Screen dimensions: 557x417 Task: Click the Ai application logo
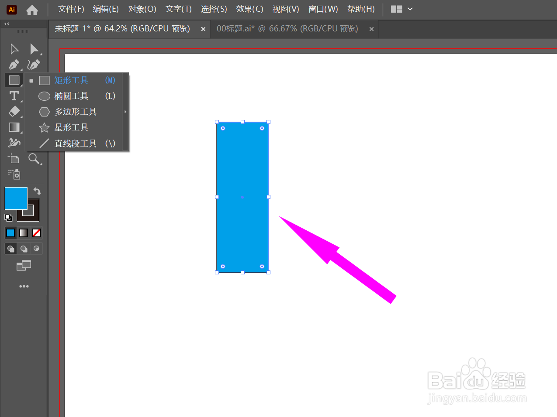[x=12, y=9]
